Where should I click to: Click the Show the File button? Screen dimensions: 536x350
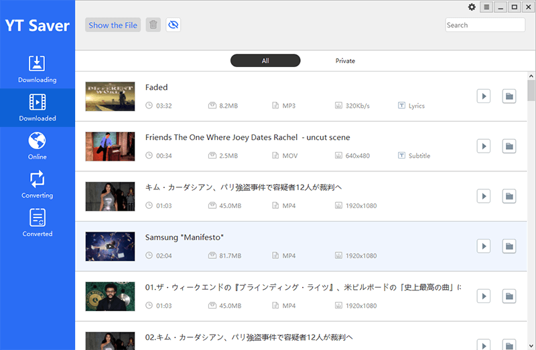113,25
